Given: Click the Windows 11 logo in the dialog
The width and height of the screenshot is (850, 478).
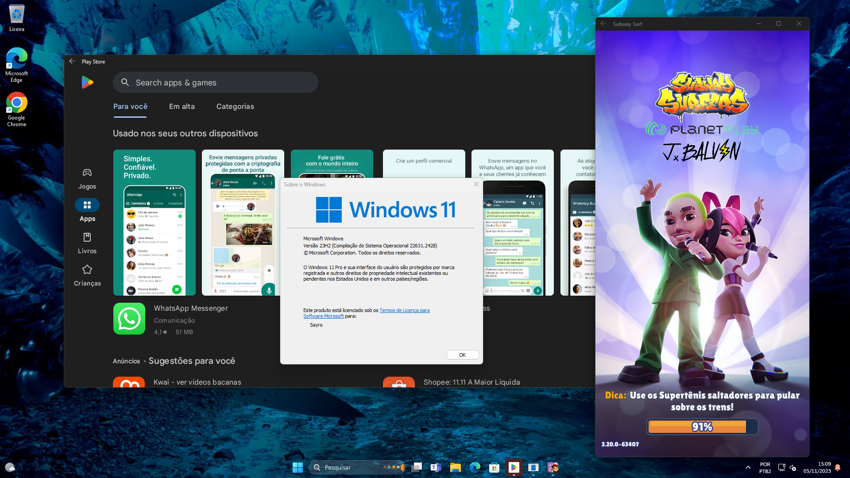Looking at the screenshot, I should click(x=386, y=209).
